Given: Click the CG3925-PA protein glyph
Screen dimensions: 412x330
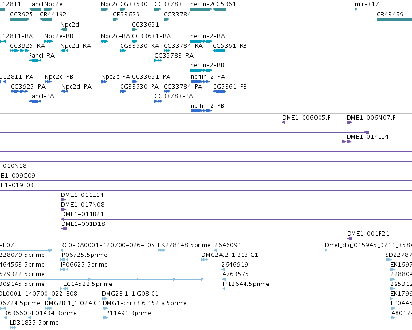Looking at the screenshot, I should pyautogui.click(x=19, y=91).
